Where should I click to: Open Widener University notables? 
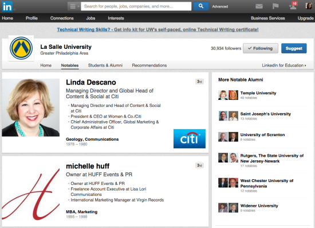[x=259, y=206]
